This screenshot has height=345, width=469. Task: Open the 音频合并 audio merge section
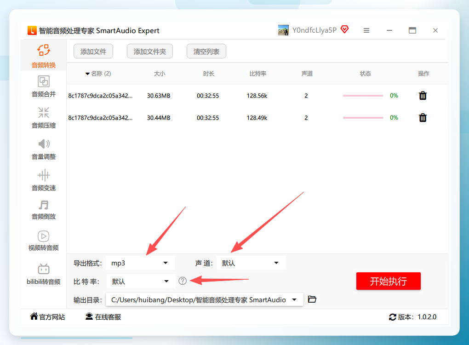click(x=44, y=86)
